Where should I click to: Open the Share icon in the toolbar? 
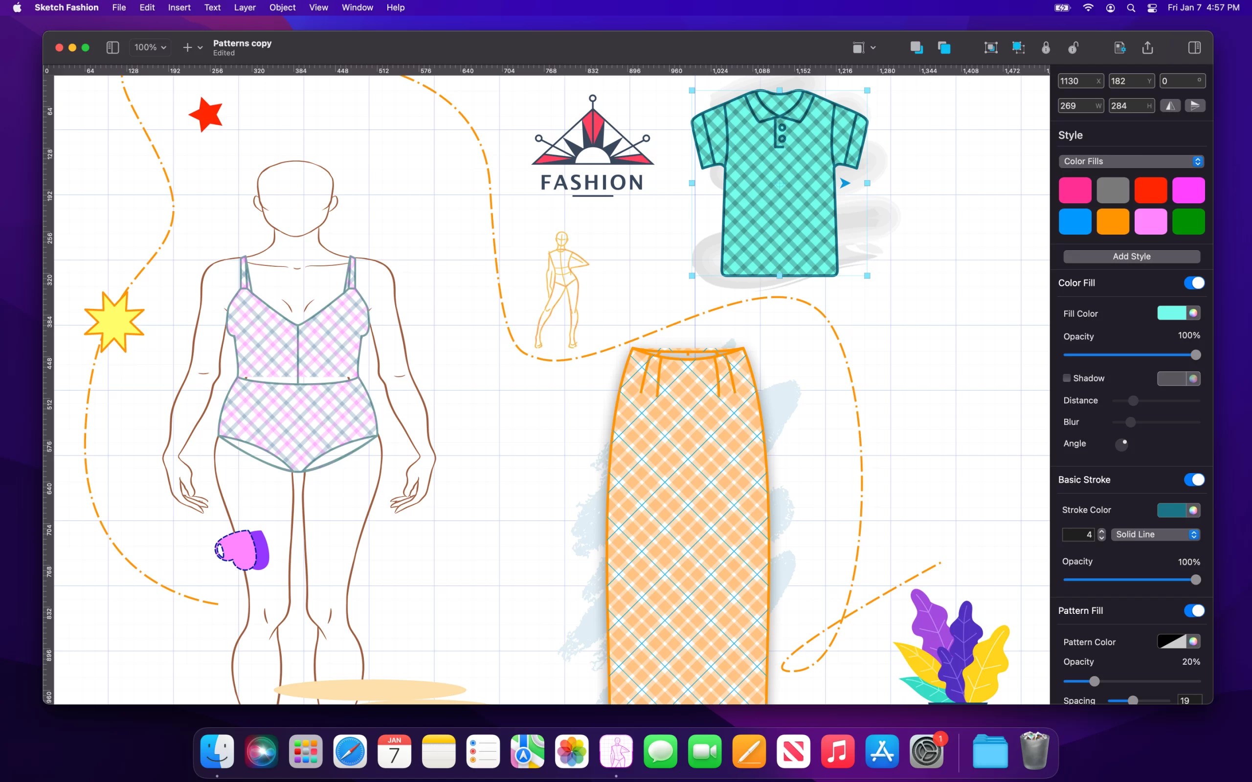coord(1148,47)
